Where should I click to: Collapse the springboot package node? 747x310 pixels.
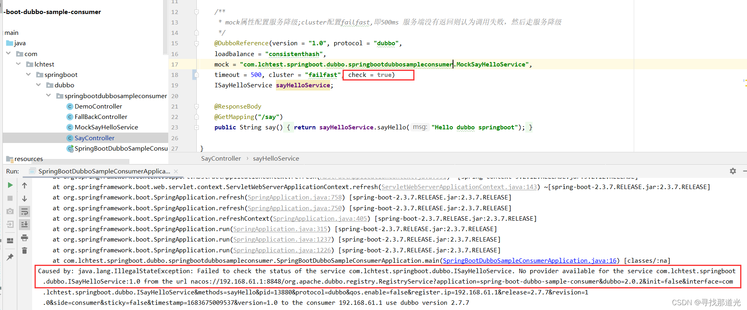pos(29,74)
